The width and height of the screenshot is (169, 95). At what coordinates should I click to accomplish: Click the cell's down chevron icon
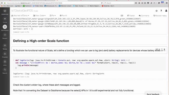(x=159, y=49)
